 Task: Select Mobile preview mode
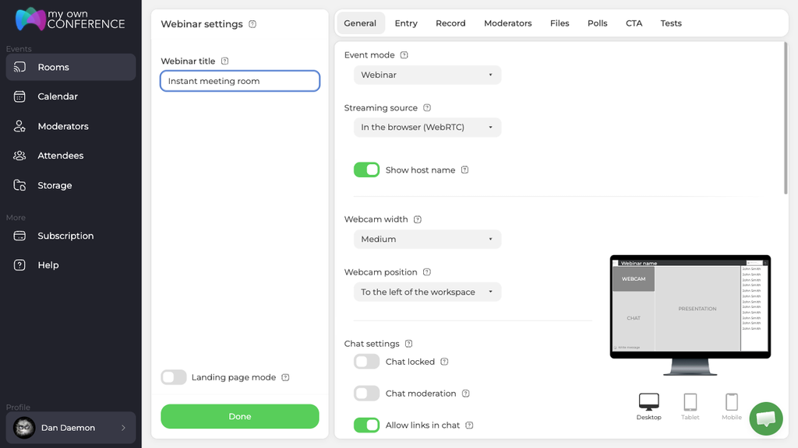click(731, 406)
